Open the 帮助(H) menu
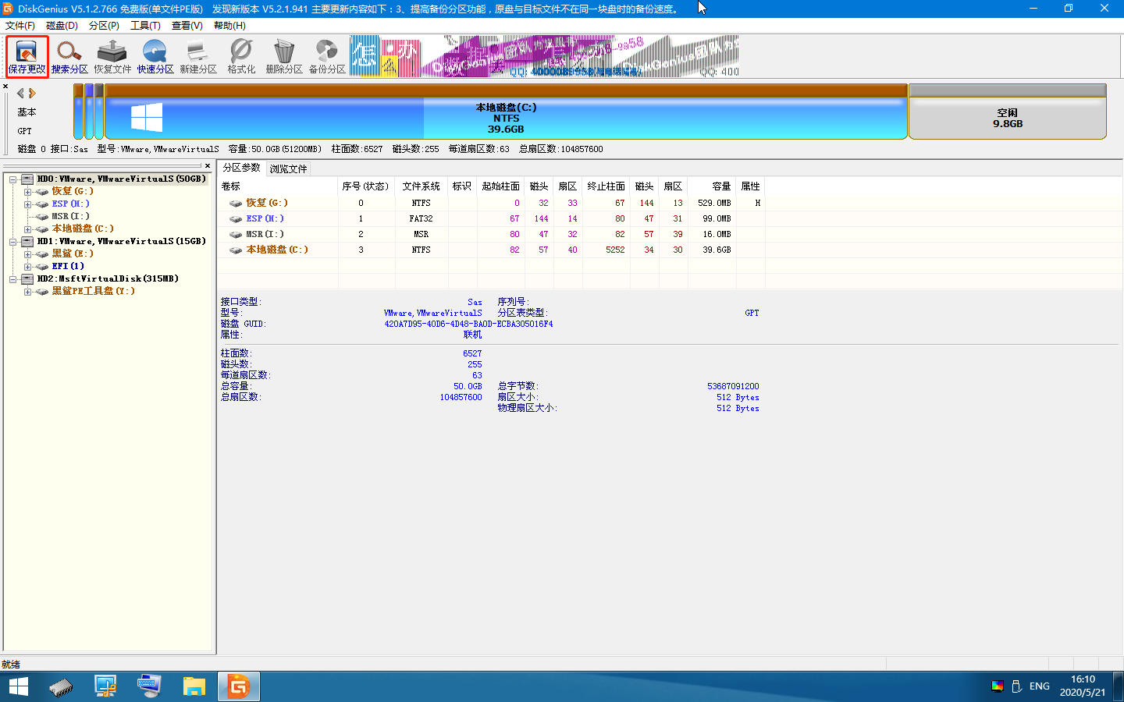The width and height of the screenshot is (1124, 702). pyautogui.click(x=229, y=26)
